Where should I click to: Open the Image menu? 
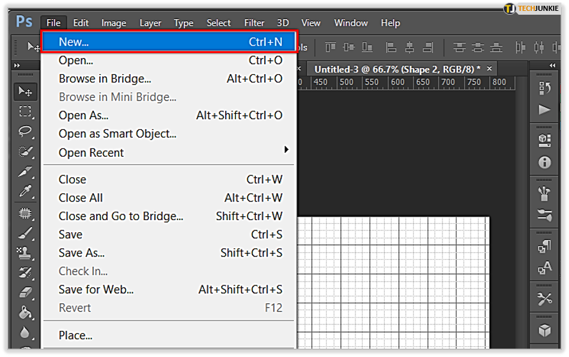click(114, 23)
